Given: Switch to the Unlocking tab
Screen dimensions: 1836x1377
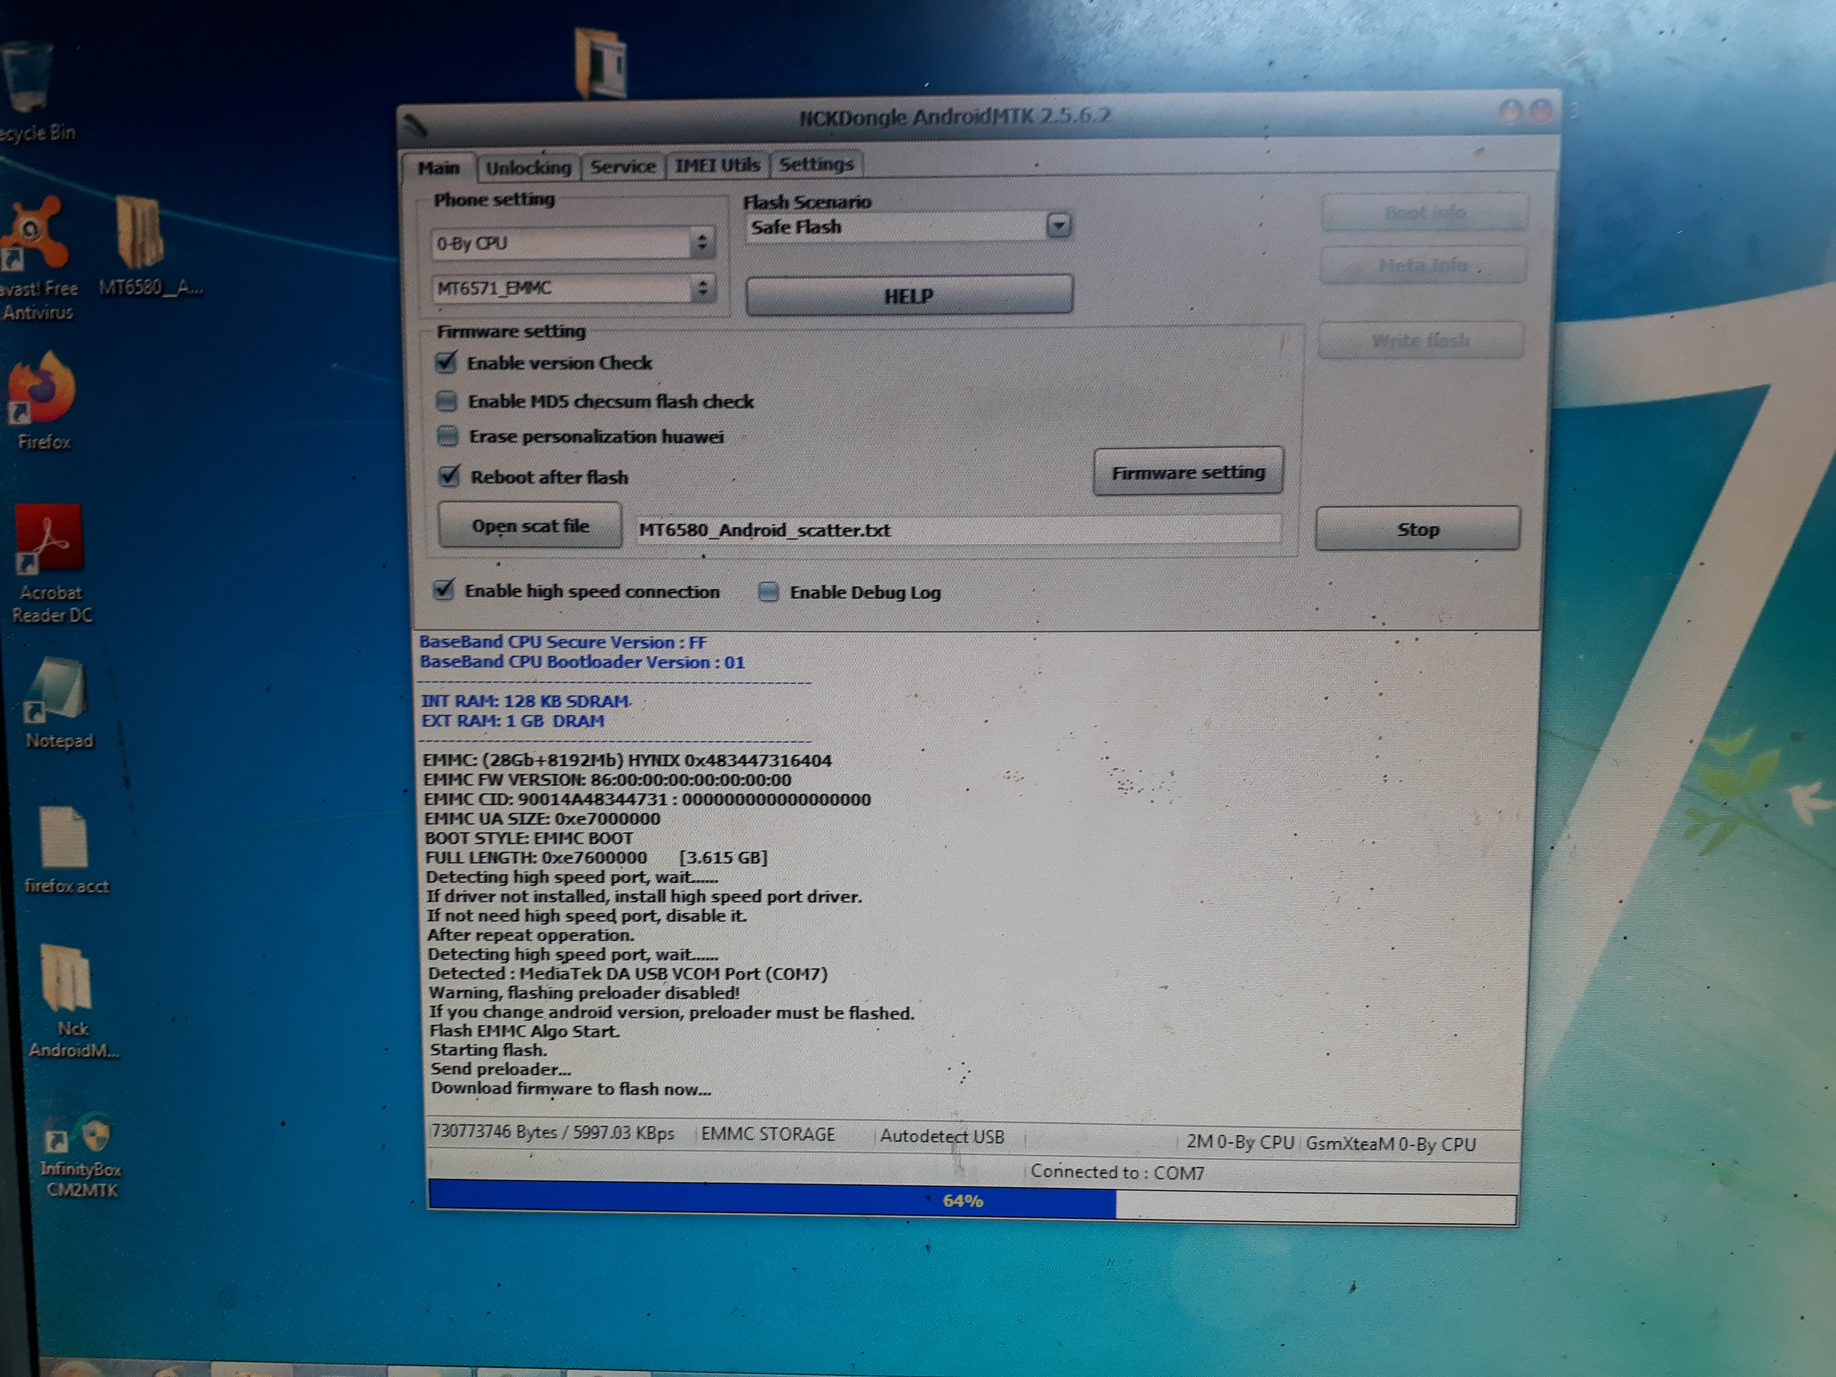Looking at the screenshot, I should point(528,168).
